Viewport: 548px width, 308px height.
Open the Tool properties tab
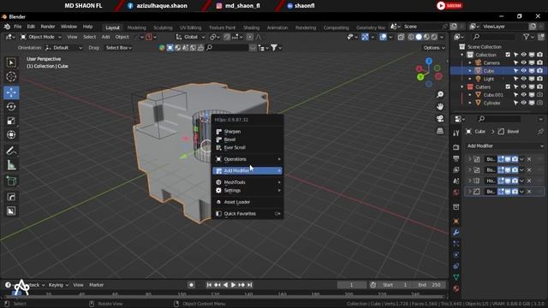[456, 133]
